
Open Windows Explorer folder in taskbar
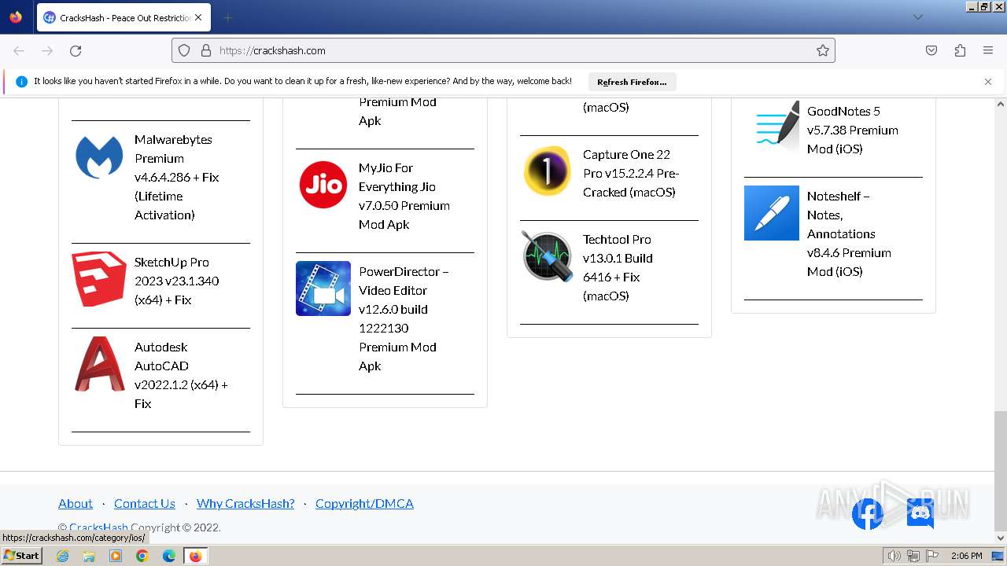pyautogui.click(x=89, y=556)
